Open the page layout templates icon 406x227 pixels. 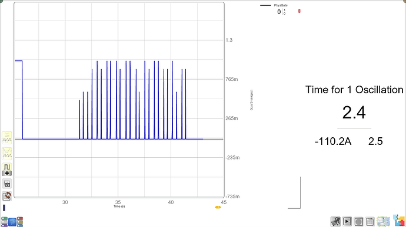point(383,221)
